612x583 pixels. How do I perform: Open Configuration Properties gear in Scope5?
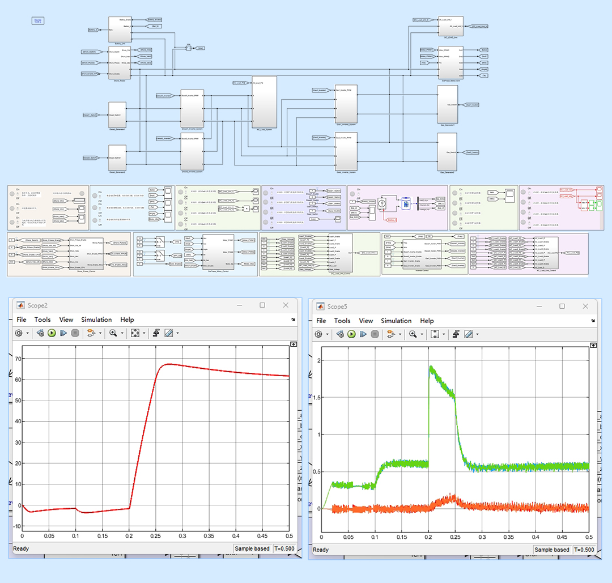pos(318,334)
